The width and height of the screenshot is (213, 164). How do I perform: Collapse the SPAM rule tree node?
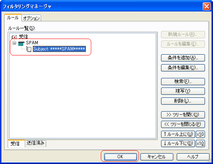tap(14, 43)
